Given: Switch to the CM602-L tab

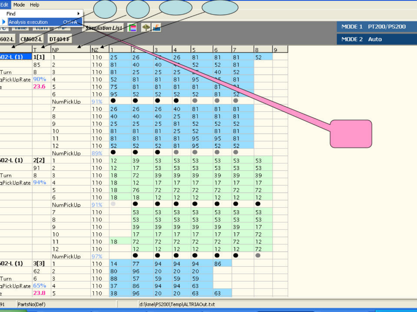Looking at the screenshot, I should 31,39.
